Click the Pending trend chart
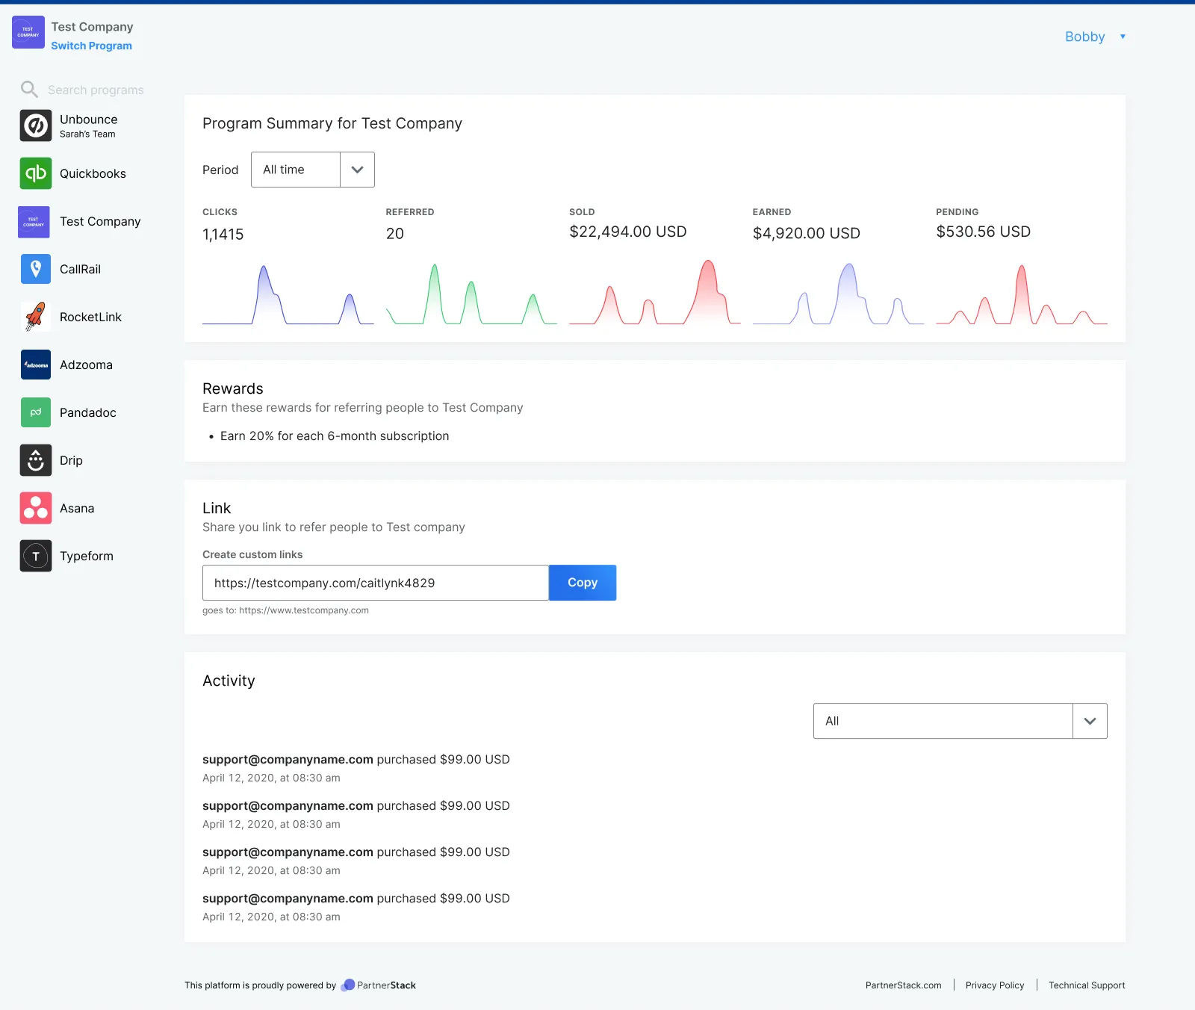This screenshot has width=1195, height=1010. point(1022,294)
